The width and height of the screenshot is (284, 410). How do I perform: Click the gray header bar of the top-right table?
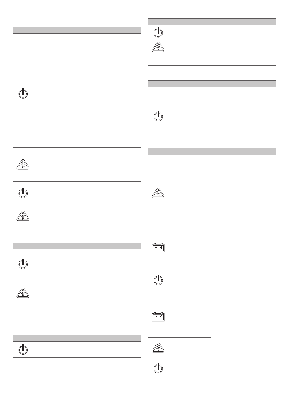[212, 22]
